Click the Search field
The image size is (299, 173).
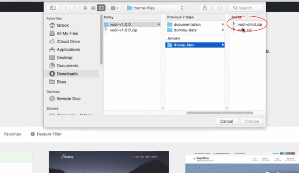coord(246,8)
